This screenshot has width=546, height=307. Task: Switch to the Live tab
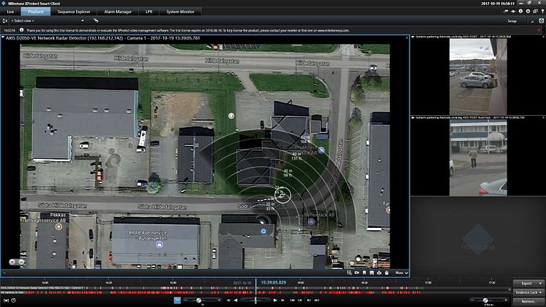tap(10, 12)
